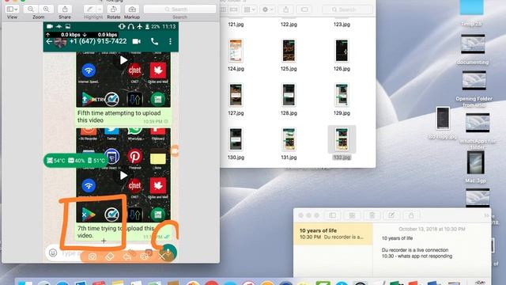
Task: Click the video call icon in chat header
Action: 137,41
